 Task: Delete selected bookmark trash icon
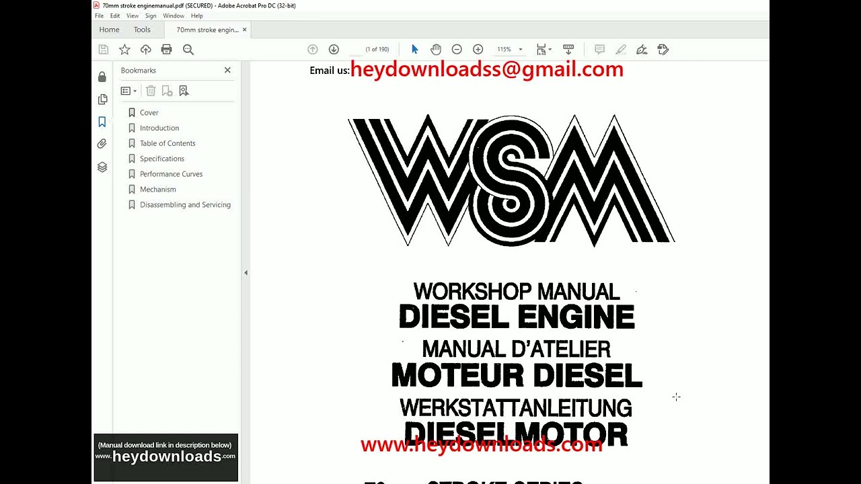pyautogui.click(x=151, y=91)
